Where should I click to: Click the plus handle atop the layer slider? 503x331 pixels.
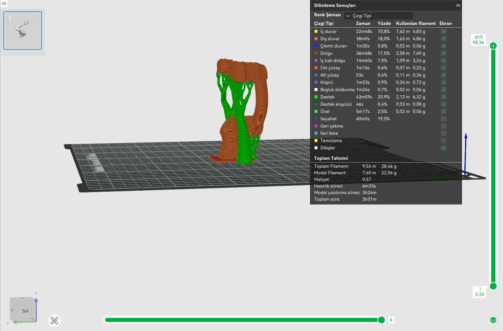pos(493,46)
